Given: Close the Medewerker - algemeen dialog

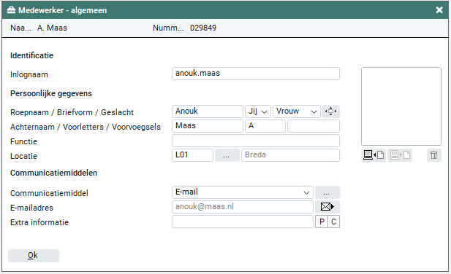Looking at the screenshot, I should tap(439, 10).
